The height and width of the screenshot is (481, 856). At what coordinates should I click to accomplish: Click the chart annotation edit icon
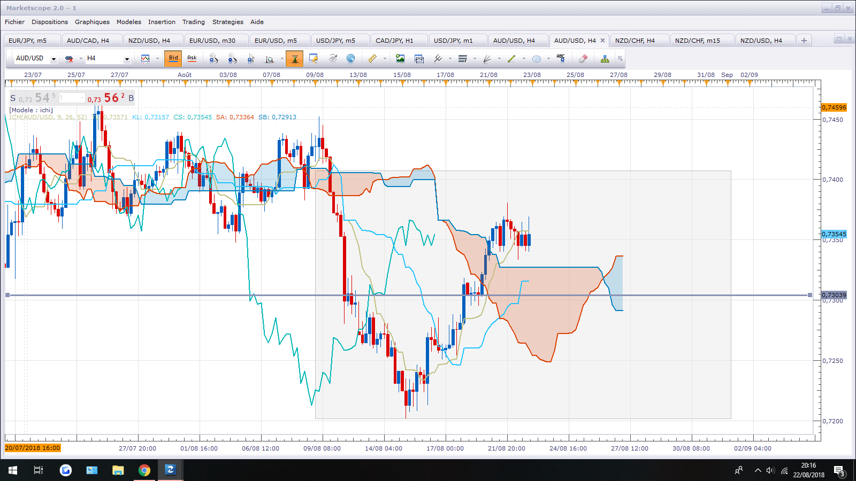click(314, 59)
